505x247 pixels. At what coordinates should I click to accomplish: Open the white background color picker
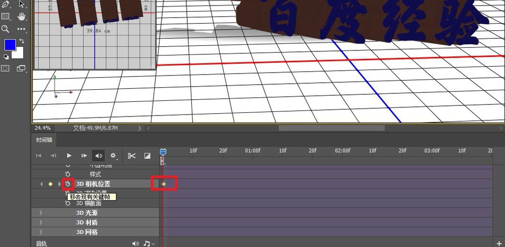[19, 54]
